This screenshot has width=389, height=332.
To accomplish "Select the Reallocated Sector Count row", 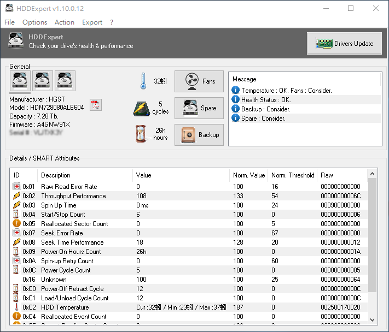I will (74, 224).
